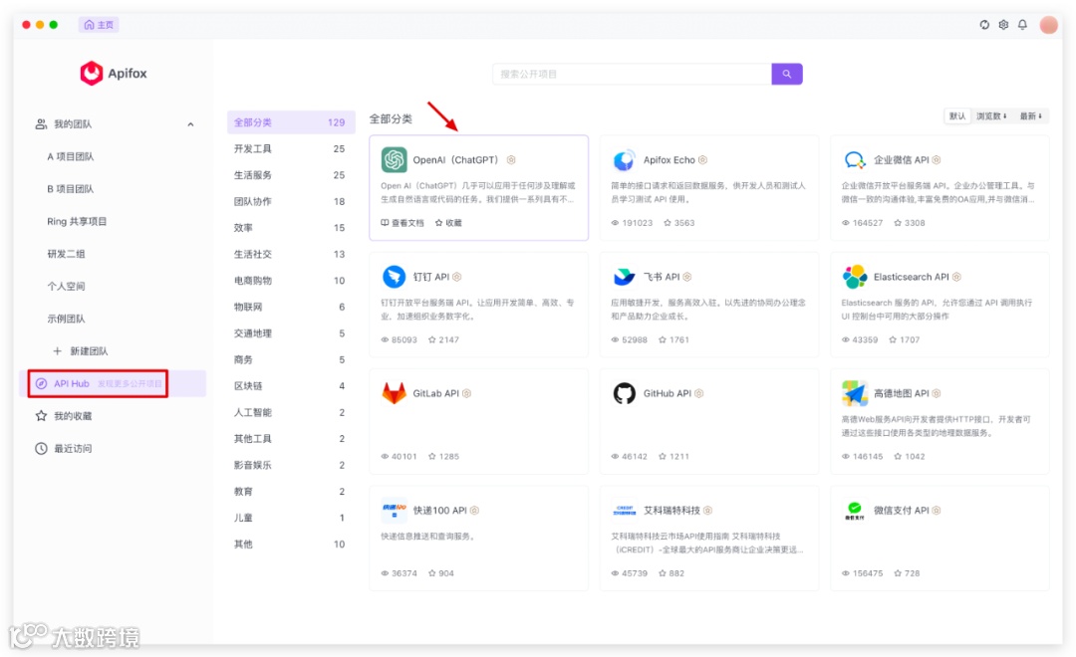Select 交通地理 category
The image size is (1076, 657).
pos(291,333)
